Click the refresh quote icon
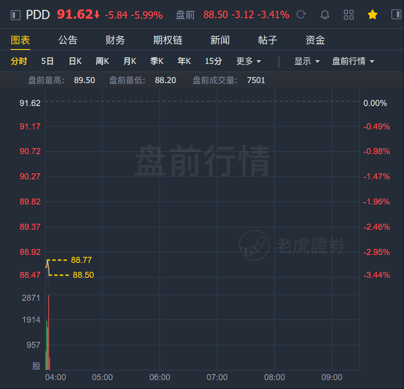Image resolution: width=404 pixels, height=389 pixels. point(301,14)
